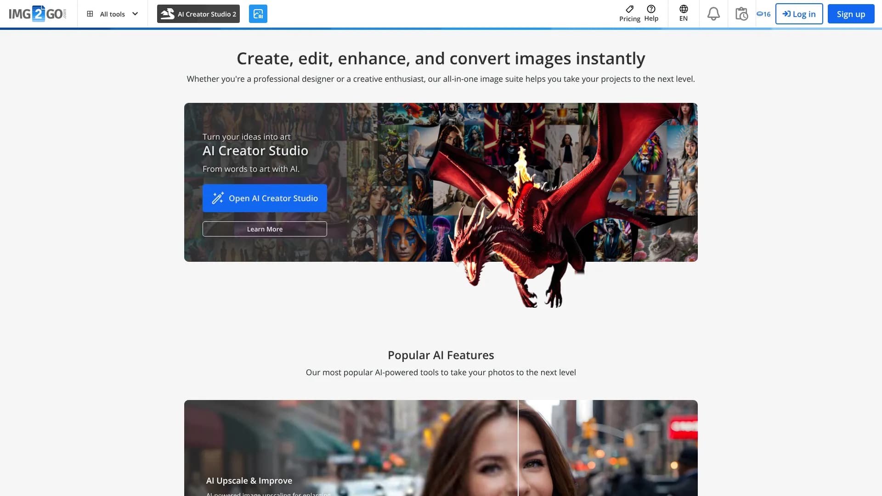Screen dimensions: 882x496
Task: Select the AI Creator Studio 2 dragon icon
Action: pyautogui.click(x=167, y=13)
